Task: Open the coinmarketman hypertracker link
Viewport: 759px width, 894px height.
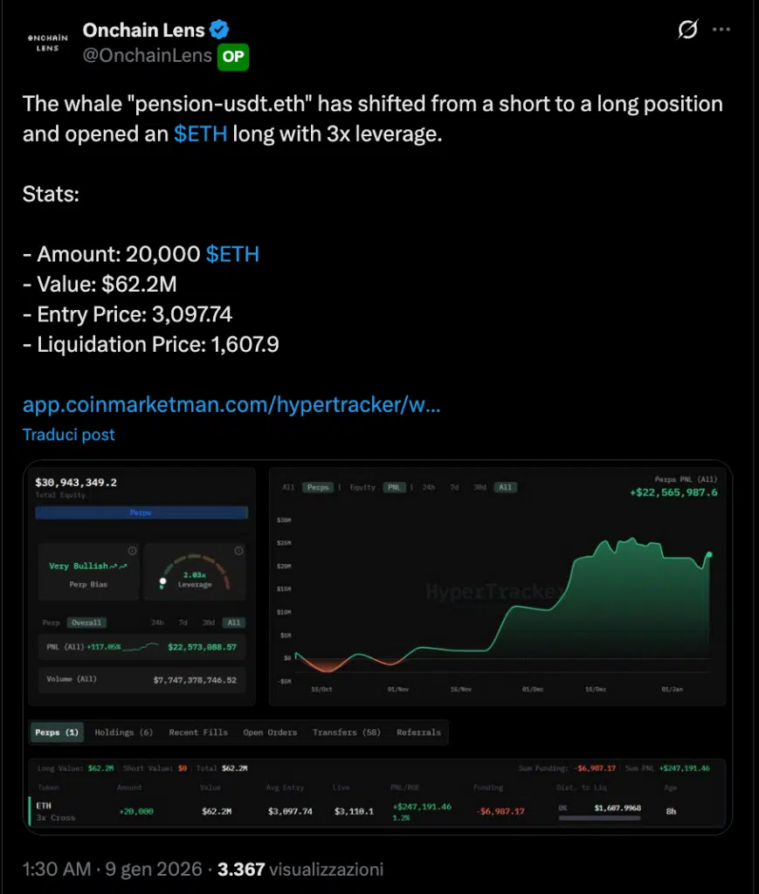Action: tap(231, 404)
